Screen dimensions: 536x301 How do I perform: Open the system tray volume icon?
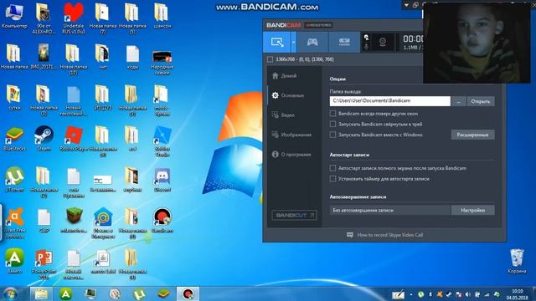point(467,294)
